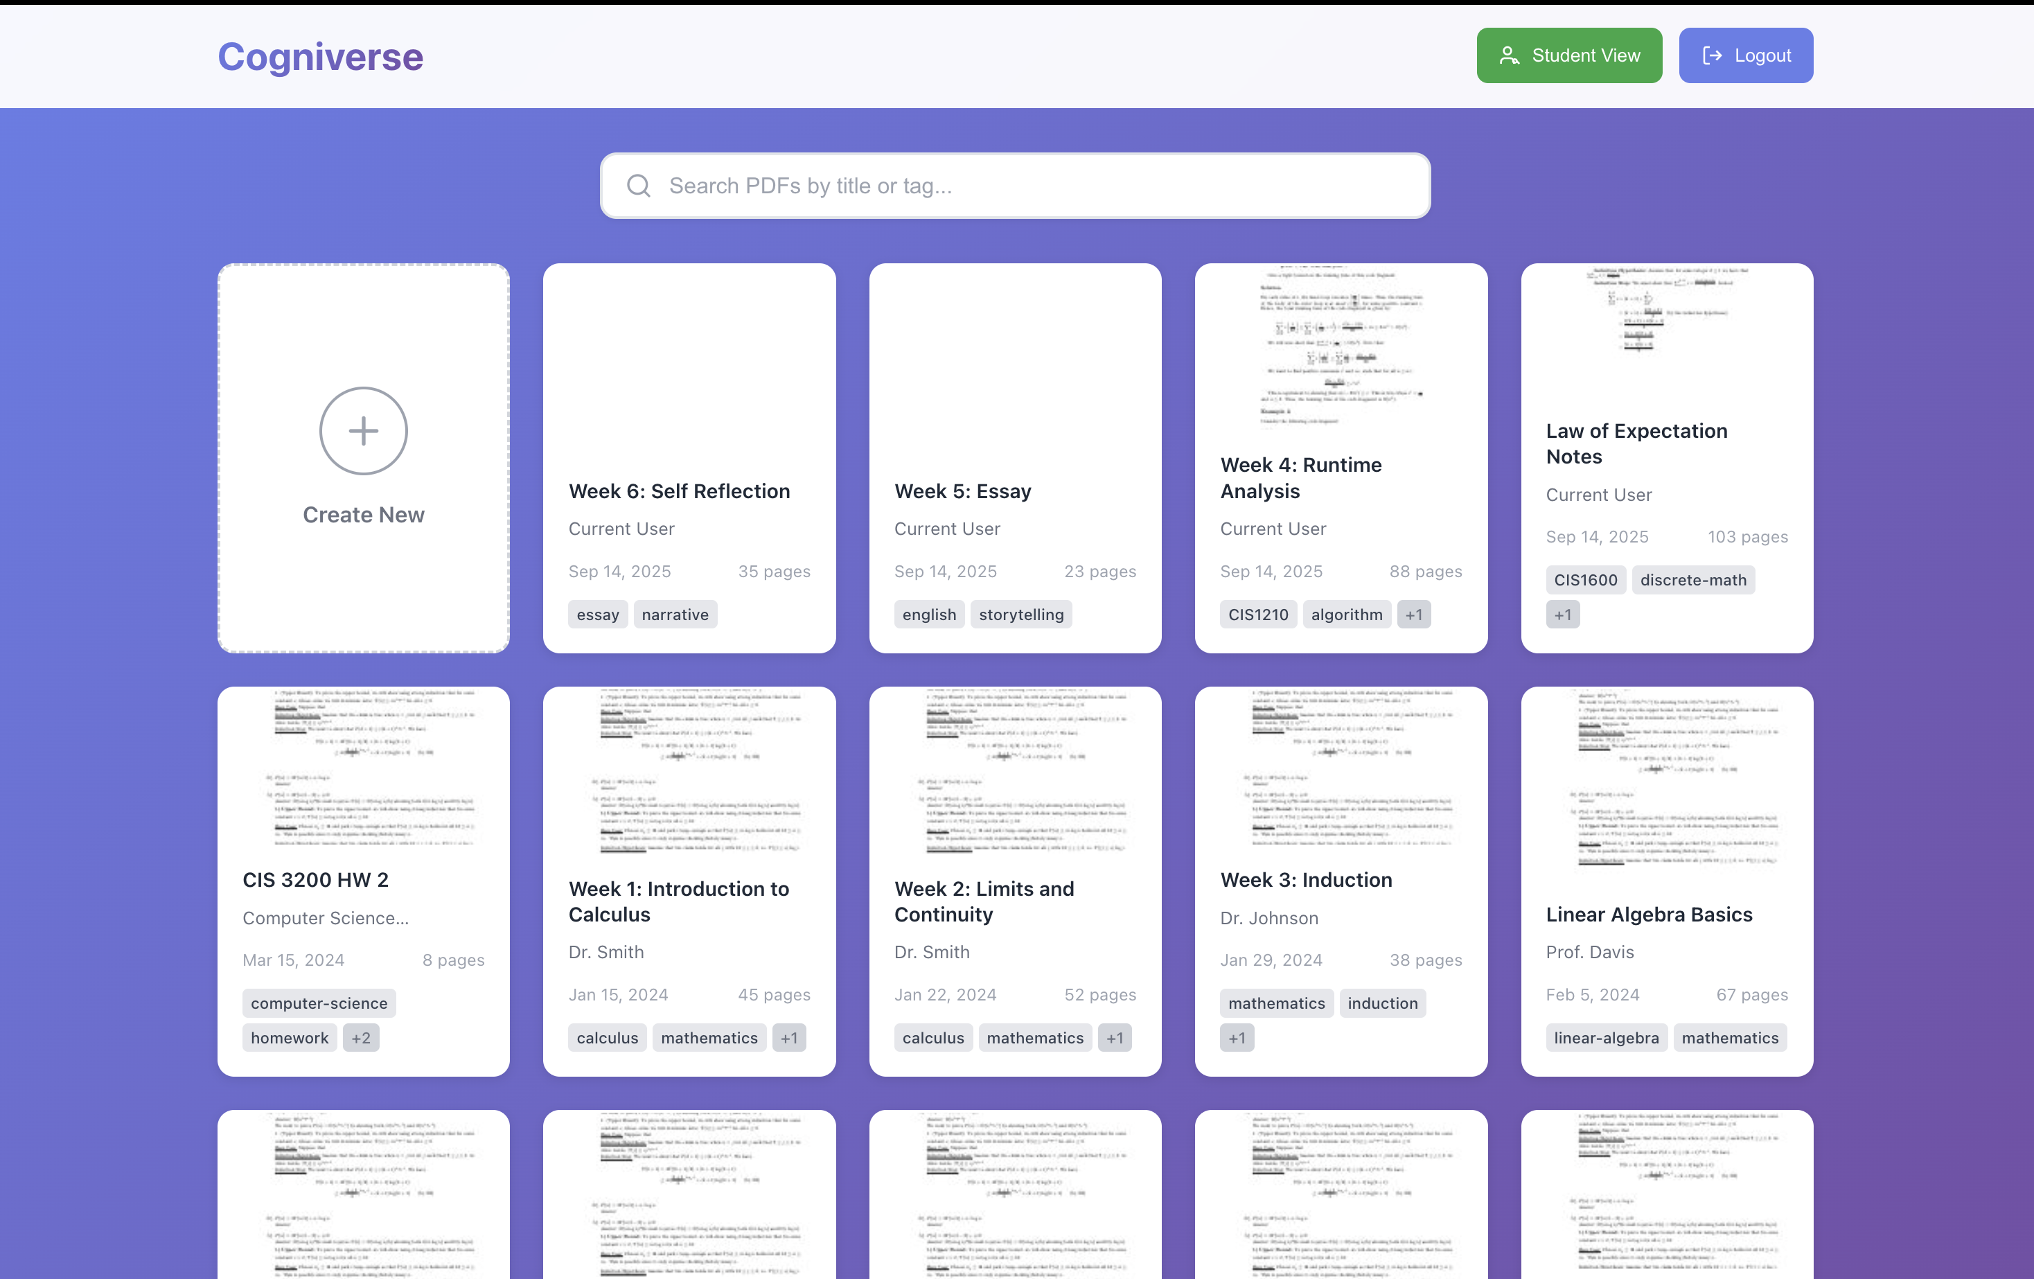Select the essay tag on Week 6 card
2034x1279 pixels.
tap(597, 615)
